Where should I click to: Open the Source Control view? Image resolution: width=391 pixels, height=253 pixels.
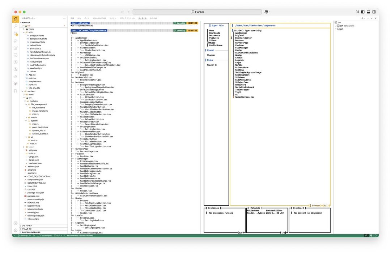click(16, 34)
